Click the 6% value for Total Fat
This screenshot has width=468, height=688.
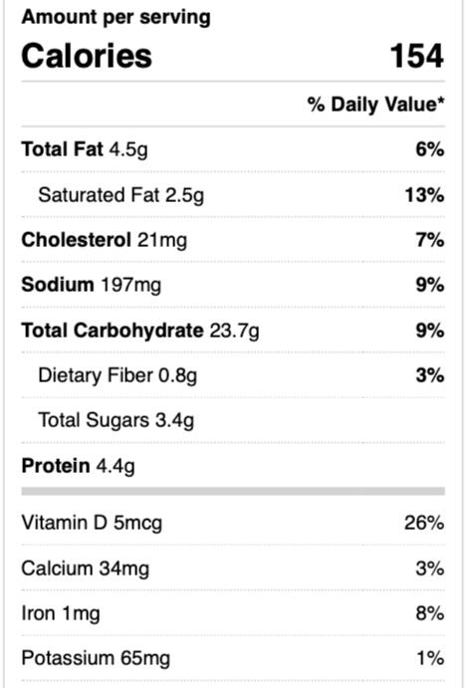pyautogui.click(x=430, y=149)
